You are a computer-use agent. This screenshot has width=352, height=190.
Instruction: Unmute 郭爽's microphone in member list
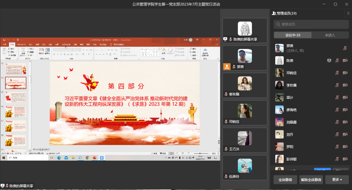tap(345, 48)
